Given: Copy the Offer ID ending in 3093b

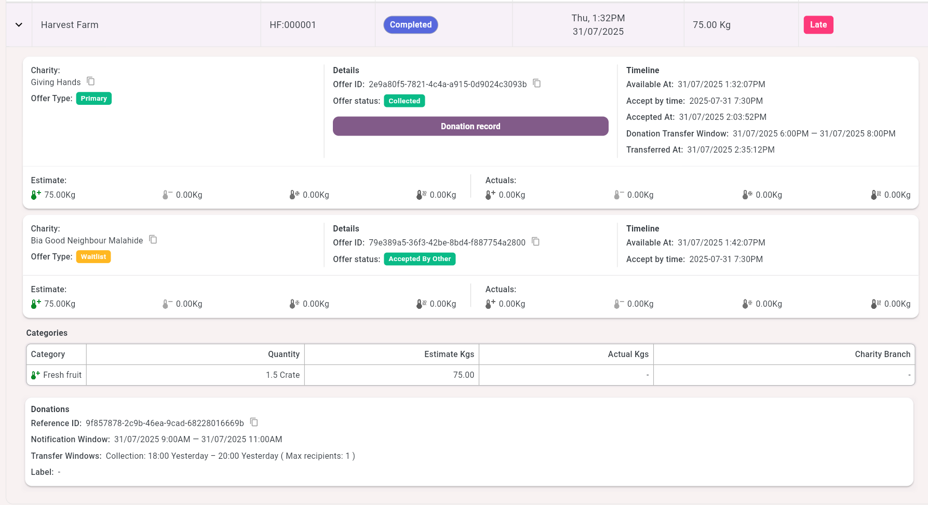Looking at the screenshot, I should click(537, 83).
